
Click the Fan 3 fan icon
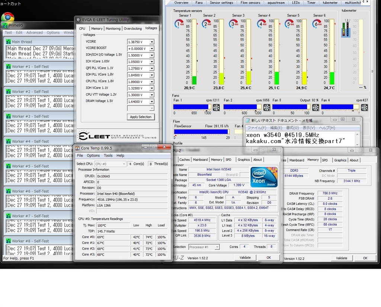(x=316, y=107)
